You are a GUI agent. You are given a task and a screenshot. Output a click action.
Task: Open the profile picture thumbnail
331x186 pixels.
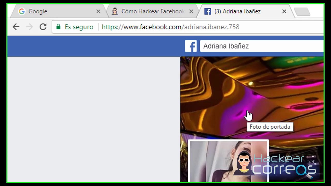(x=229, y=161)
